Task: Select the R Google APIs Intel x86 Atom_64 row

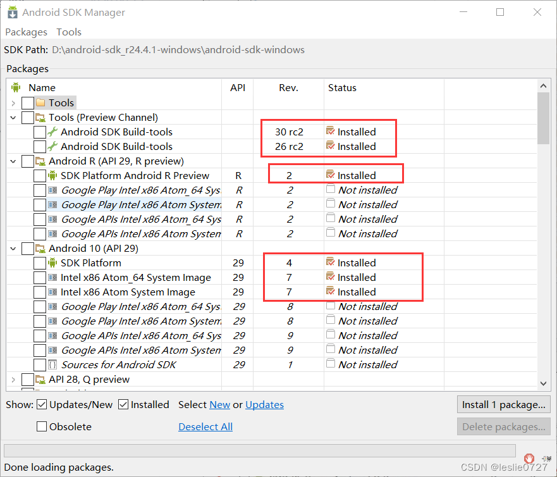Action: click(272, 220)
